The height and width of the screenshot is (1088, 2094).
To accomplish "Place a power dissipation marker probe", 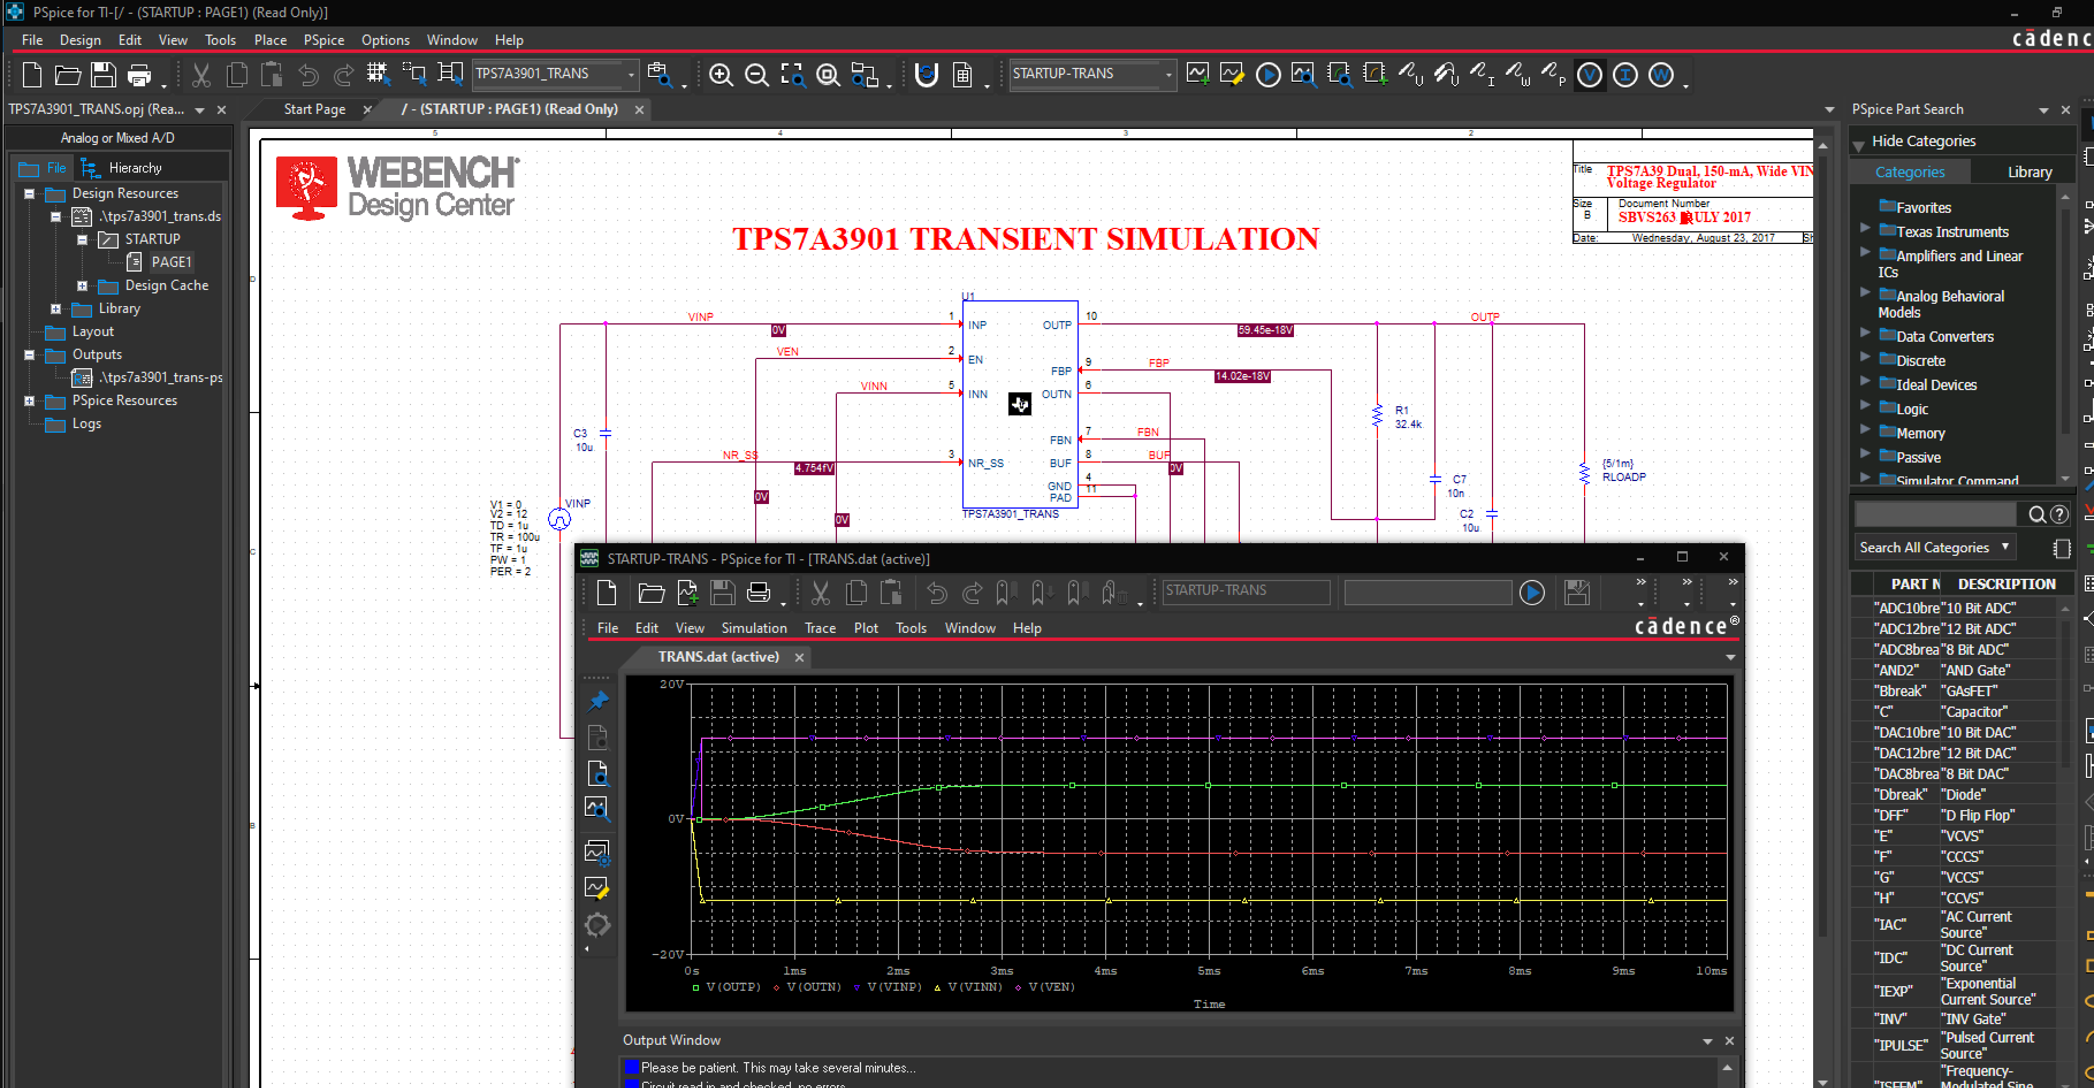I will [1518, 75].
